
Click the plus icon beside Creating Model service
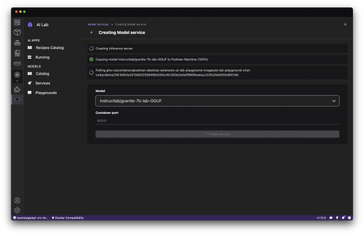tap(92, 33)
